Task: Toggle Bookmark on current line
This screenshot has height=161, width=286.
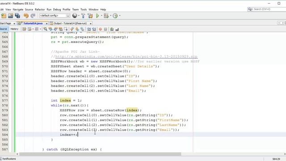Action: pos(82,29)
